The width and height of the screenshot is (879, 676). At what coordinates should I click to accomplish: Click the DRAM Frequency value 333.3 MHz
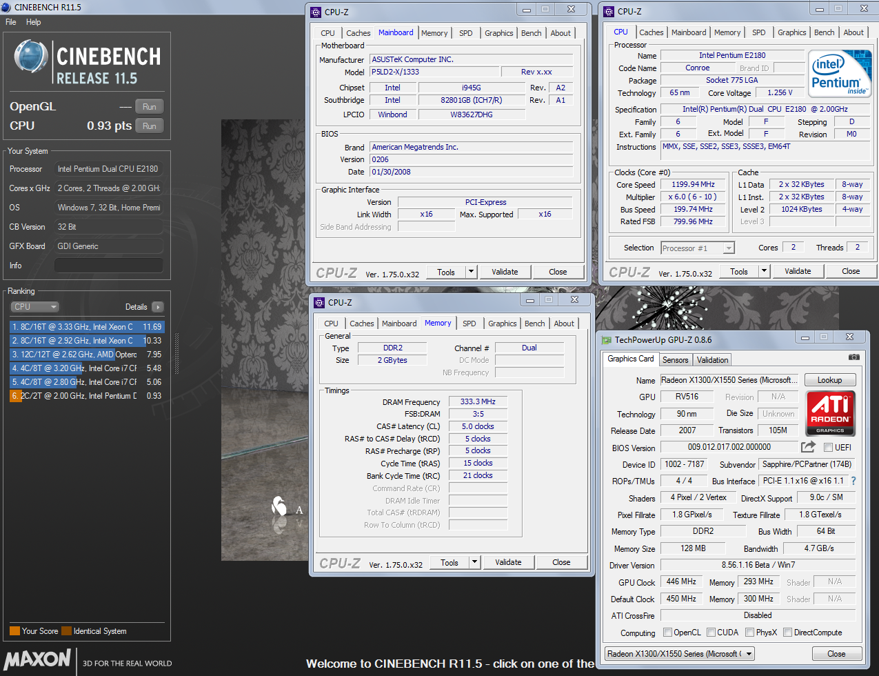478,401
